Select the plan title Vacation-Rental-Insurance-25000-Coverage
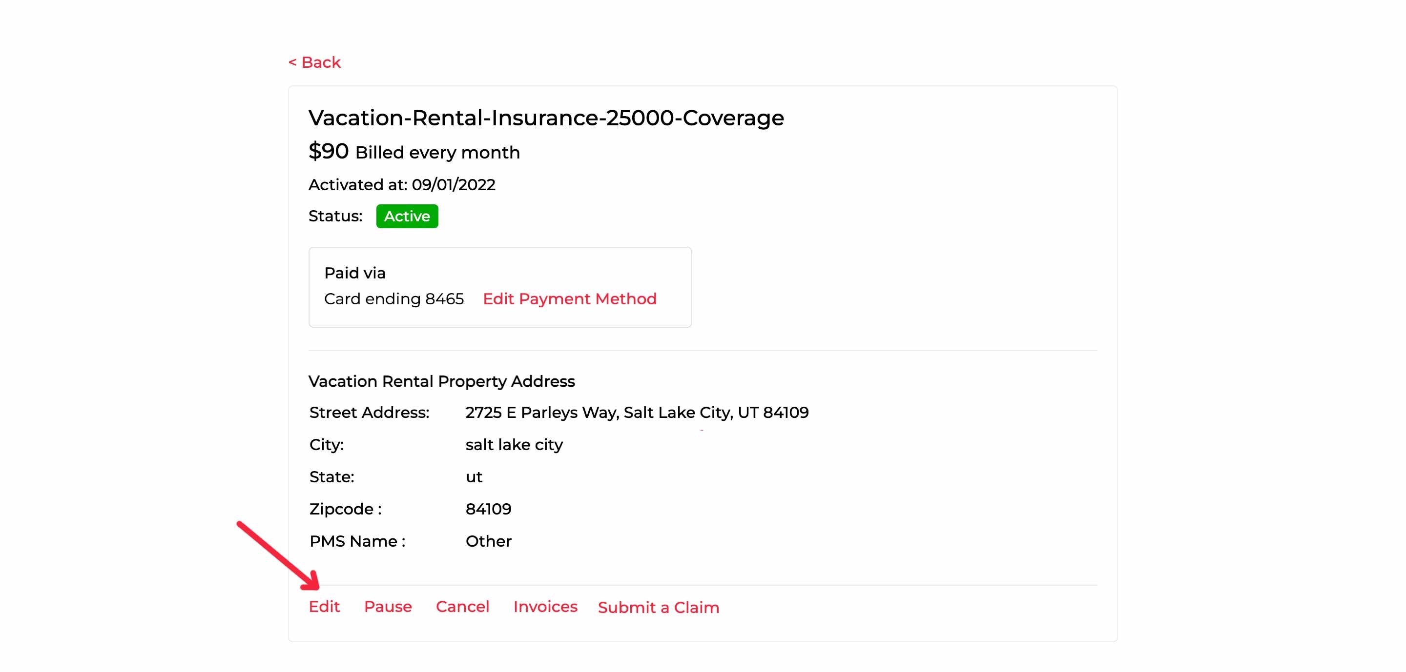 point(546,118)
